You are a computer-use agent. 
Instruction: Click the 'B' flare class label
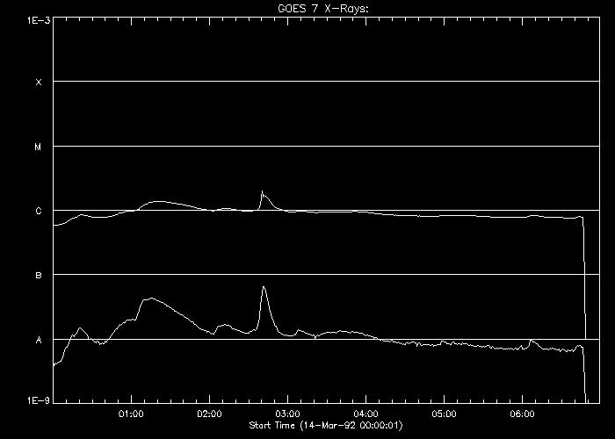click(39, 276)
